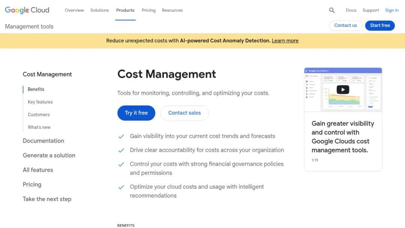Open the Solutions menu
The image size is (405, 228).
pos(99,10)
